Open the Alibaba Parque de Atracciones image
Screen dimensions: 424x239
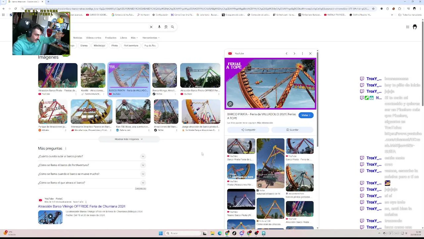53,112
